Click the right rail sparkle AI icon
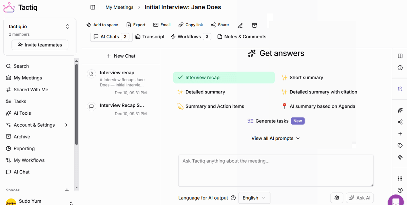This screenshot has height=205, width=407. (400, 110)
